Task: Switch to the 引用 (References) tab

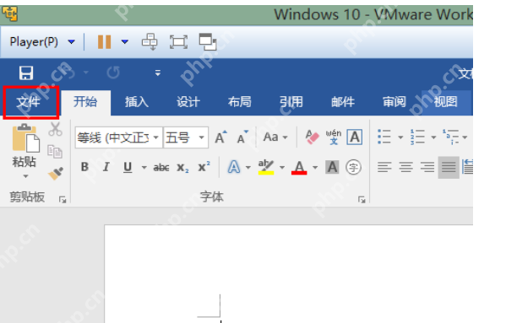Action: click(291, 102)
